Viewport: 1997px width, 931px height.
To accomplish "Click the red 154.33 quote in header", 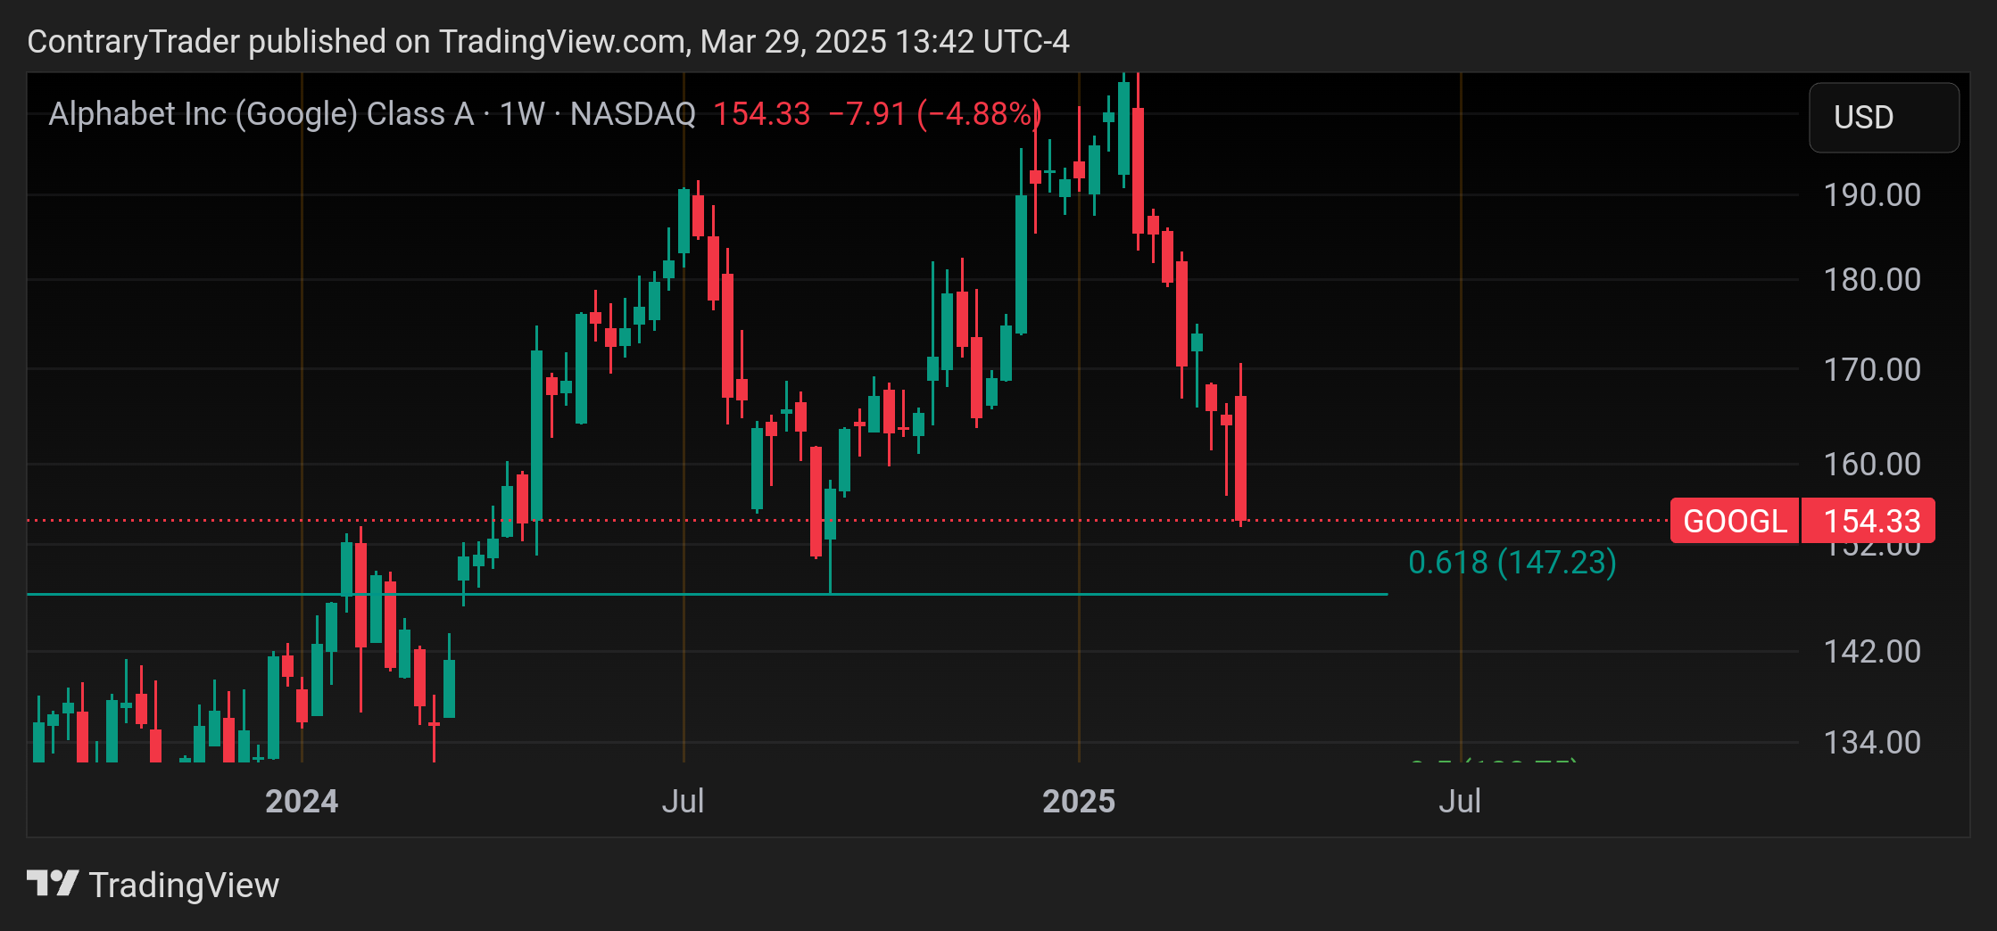I will coord(761,114).
